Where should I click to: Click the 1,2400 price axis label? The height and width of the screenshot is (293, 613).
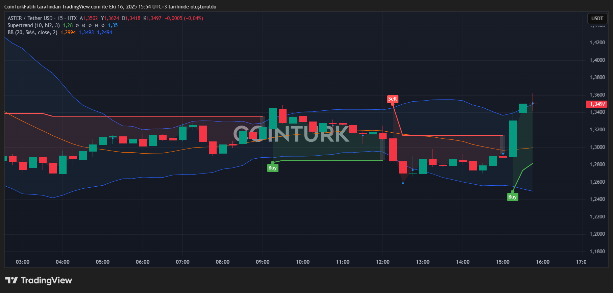click(x=597, y=199)
